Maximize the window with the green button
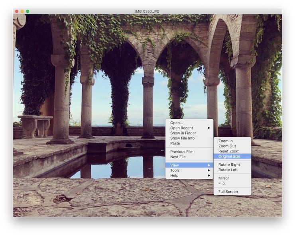 [x=28, y=11]
